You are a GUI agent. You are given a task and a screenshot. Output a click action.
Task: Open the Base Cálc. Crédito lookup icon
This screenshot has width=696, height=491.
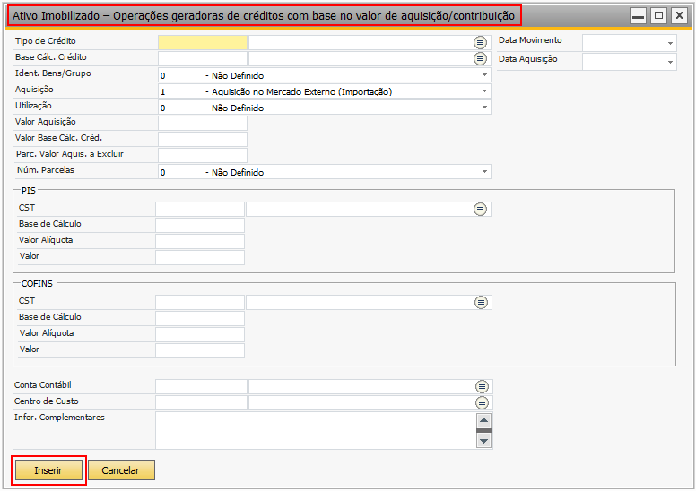[480, 58]
